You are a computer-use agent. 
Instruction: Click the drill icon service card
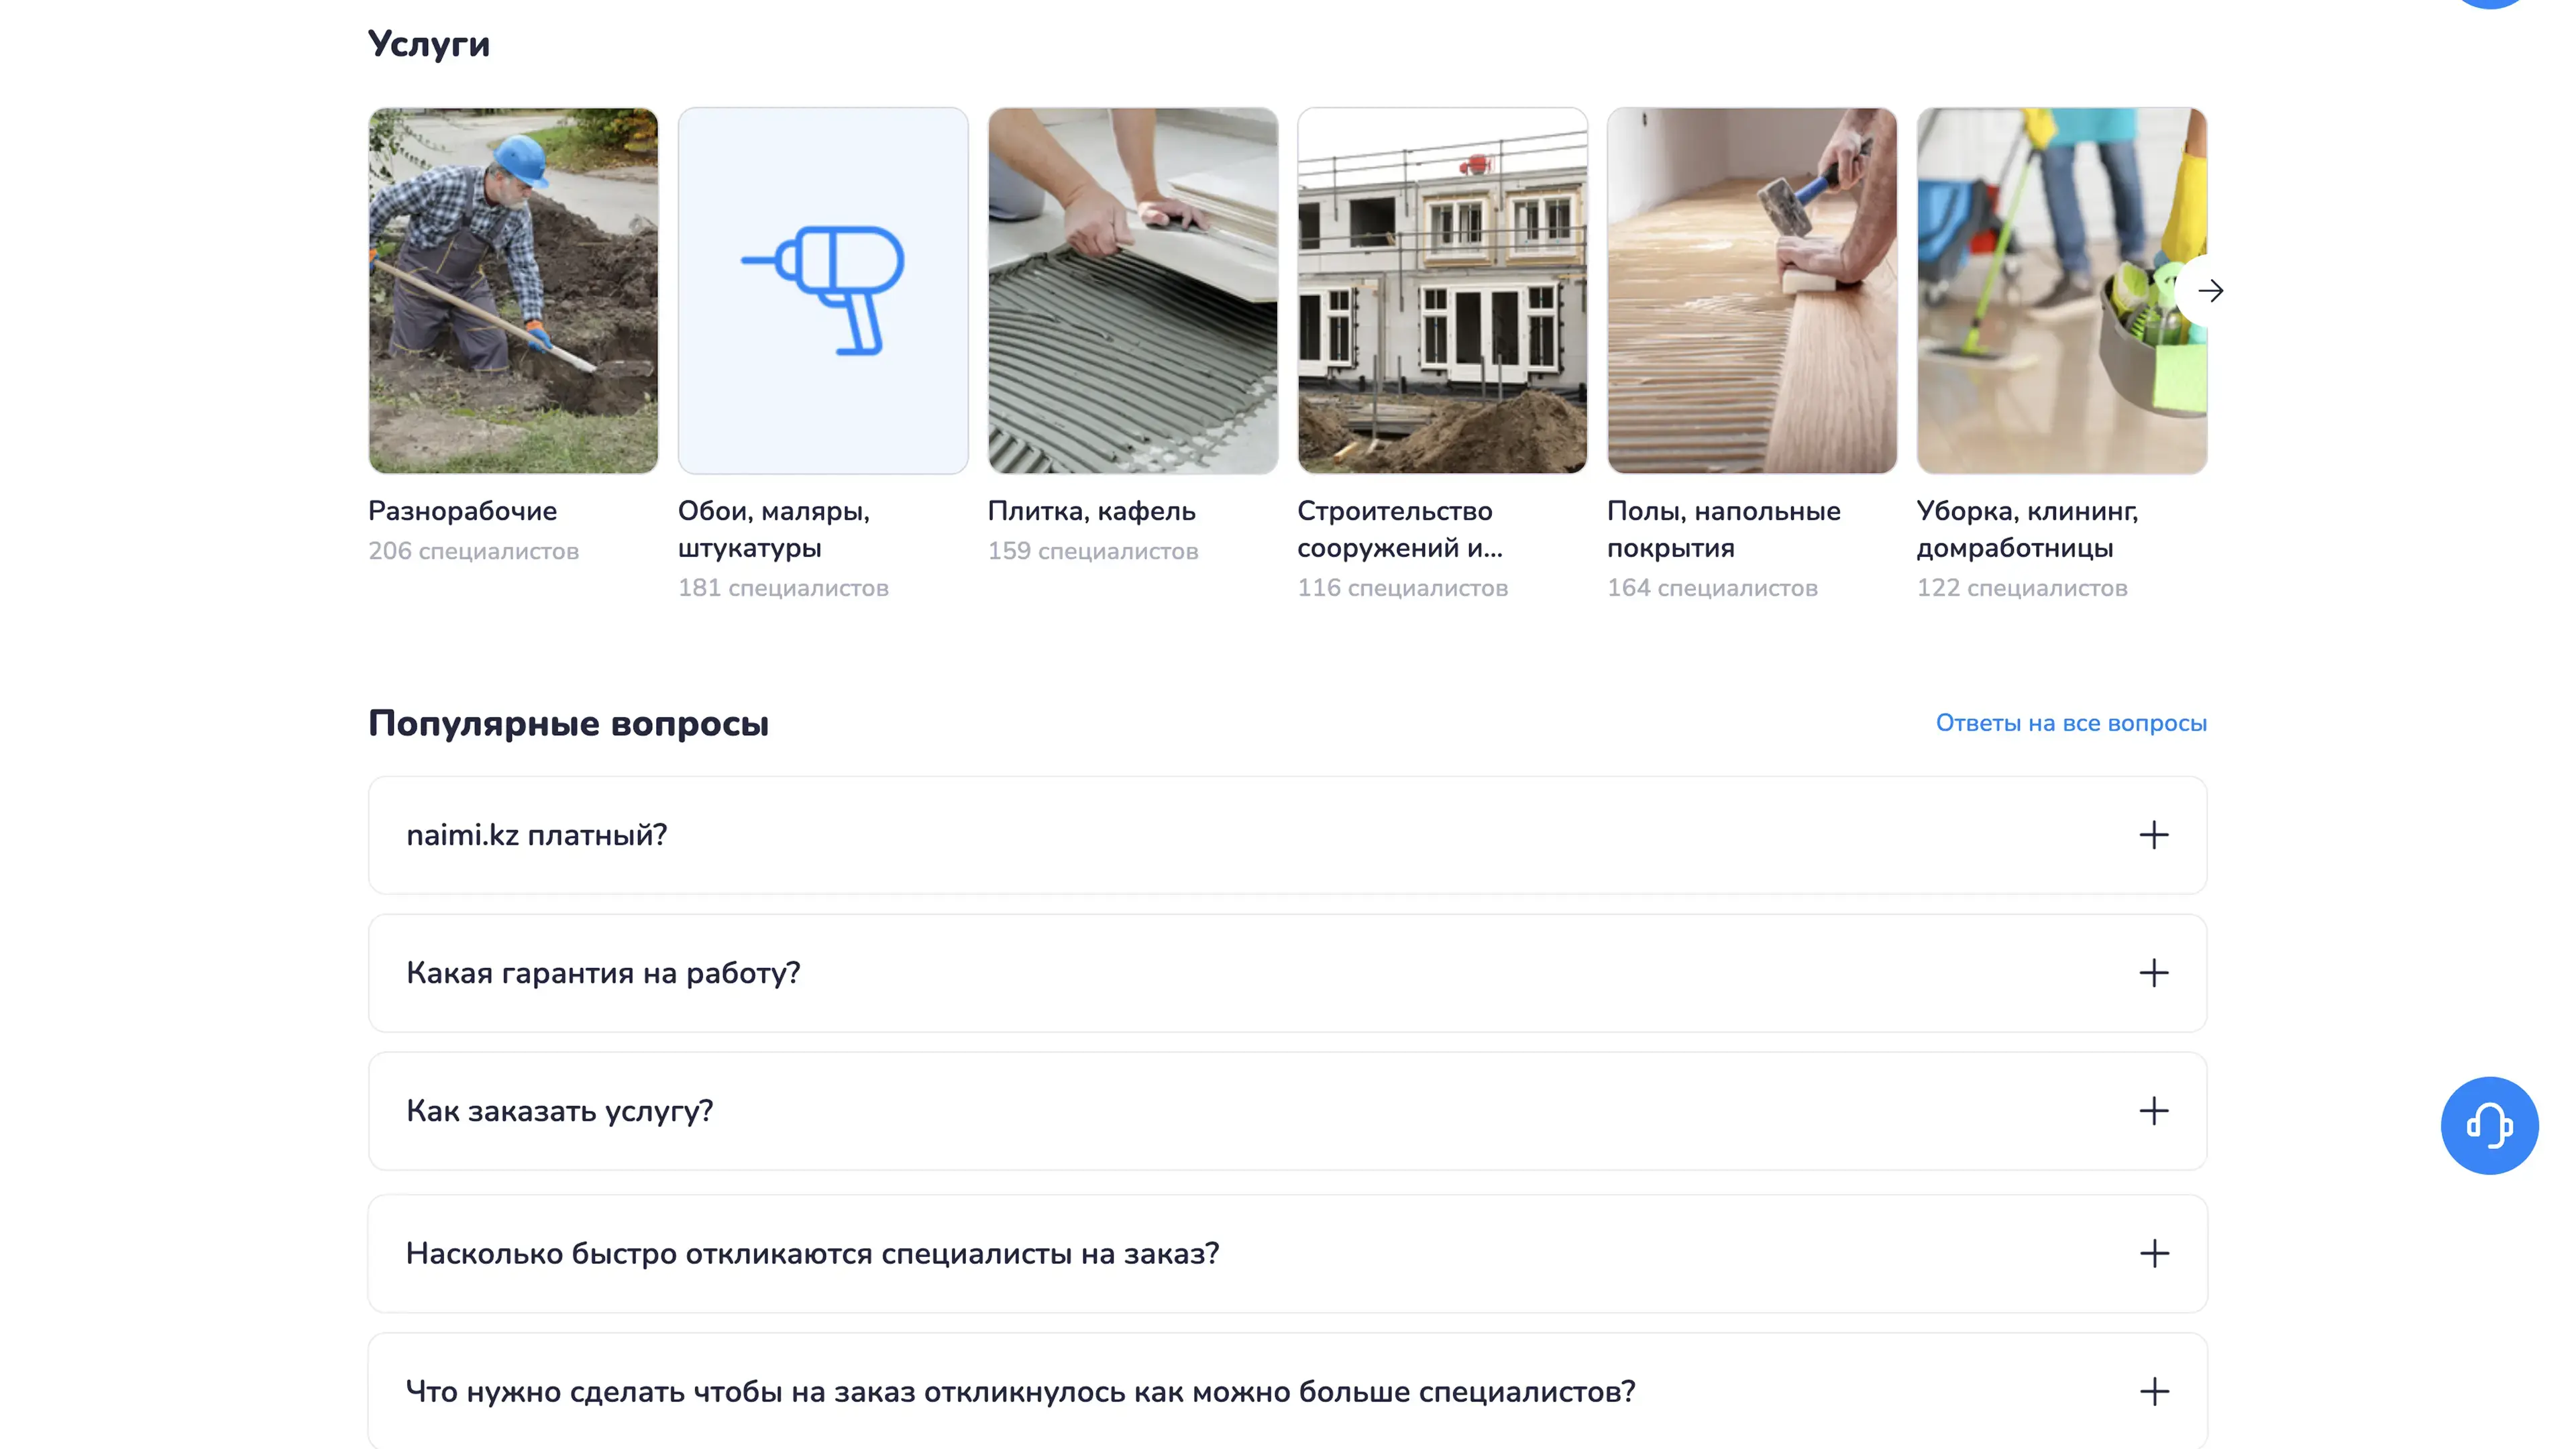click(x=822, y=290)
